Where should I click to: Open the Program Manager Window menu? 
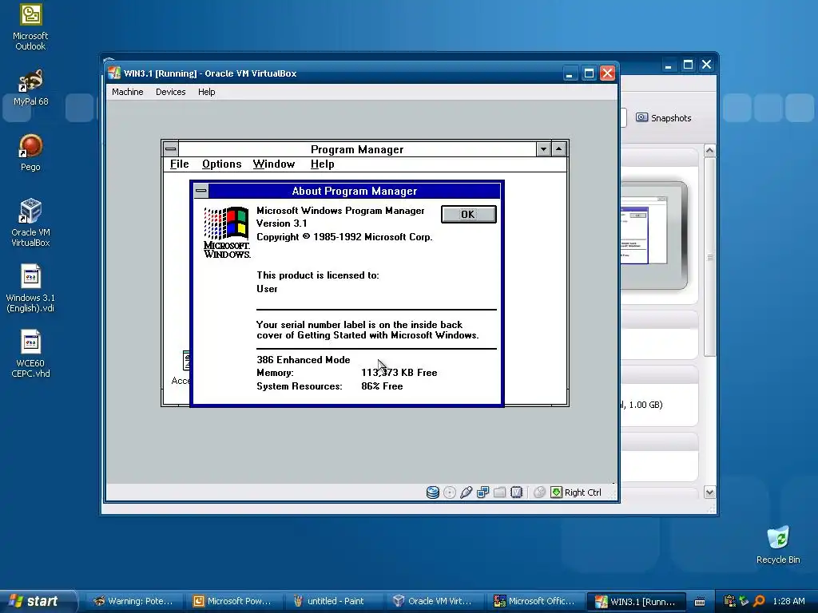coord(274,164)
